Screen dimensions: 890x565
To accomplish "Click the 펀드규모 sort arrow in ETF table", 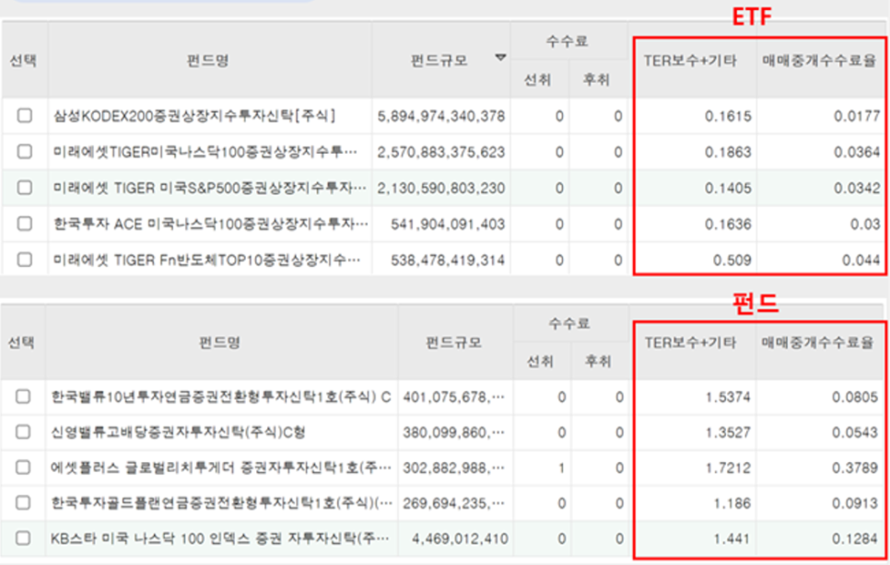I will click(x=500, y=57).
